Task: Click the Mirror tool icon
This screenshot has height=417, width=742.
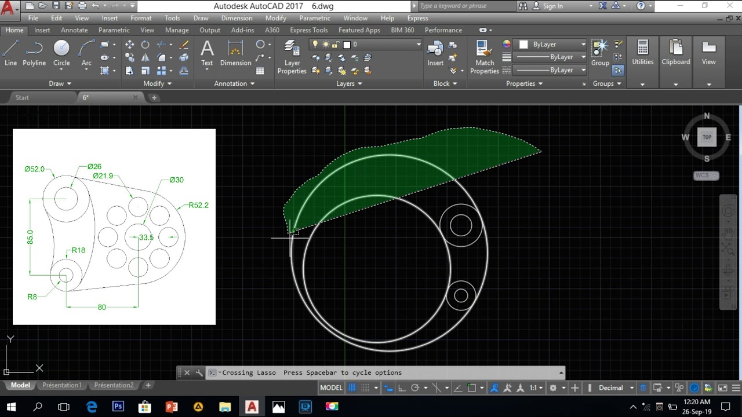Action: click(x=146, y=57)
